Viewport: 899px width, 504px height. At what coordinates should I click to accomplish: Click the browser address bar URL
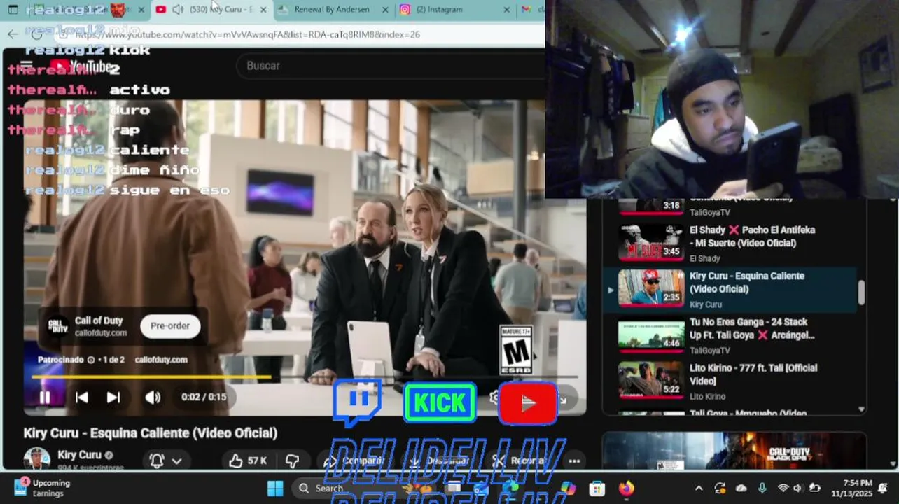pos(248,34)
